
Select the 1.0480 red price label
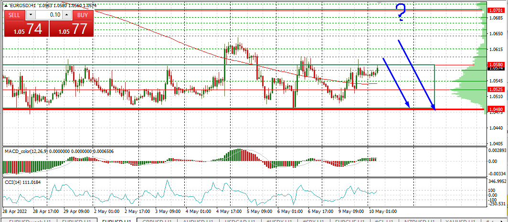coord(497,110)
